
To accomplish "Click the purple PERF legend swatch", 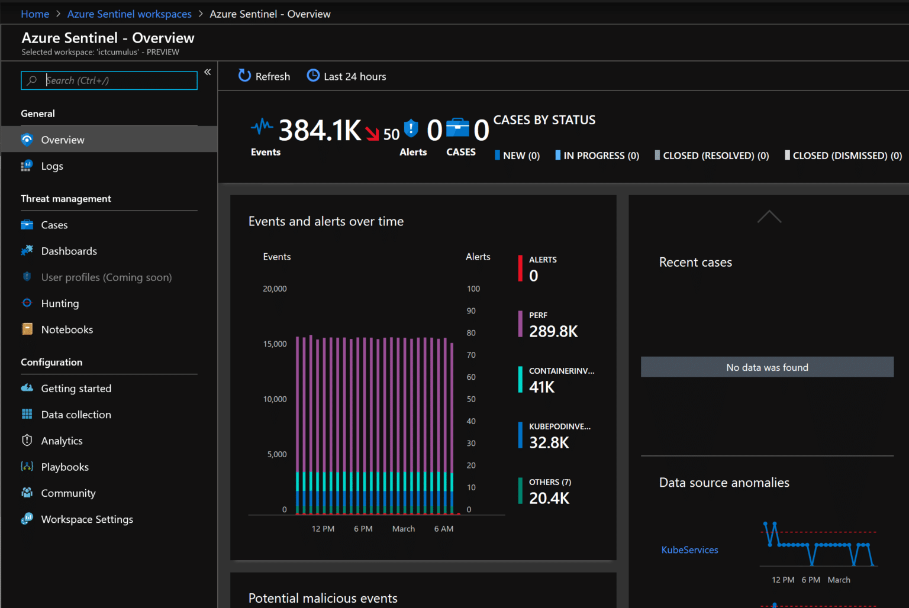I will [520, 324].
